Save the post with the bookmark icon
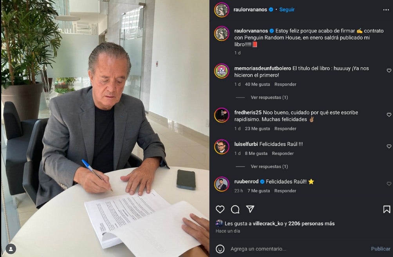This screenshot has width=393, height=257. pos(386,209)
